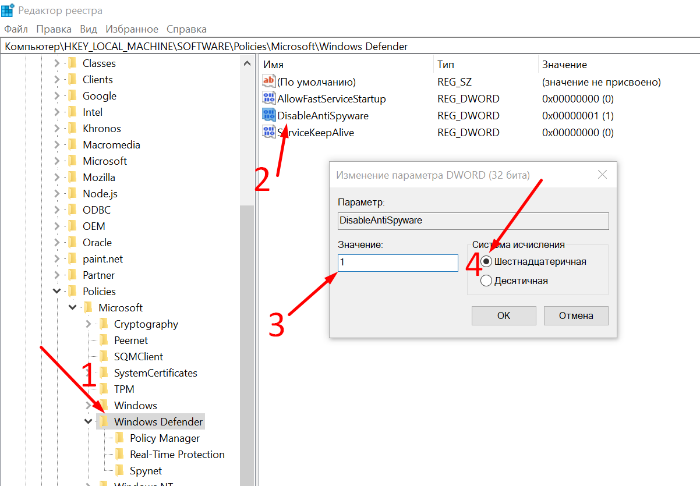This screenshot has height=486, width=700.
Task: Cancel the dialog with Отмена
Action: [576, 315]
